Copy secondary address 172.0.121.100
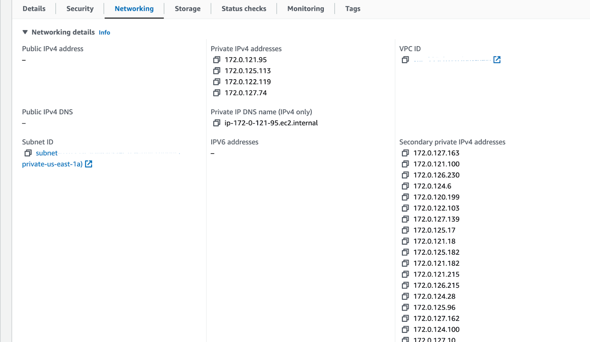The width and height of the screenshot is (590, 342). [405, 164]
